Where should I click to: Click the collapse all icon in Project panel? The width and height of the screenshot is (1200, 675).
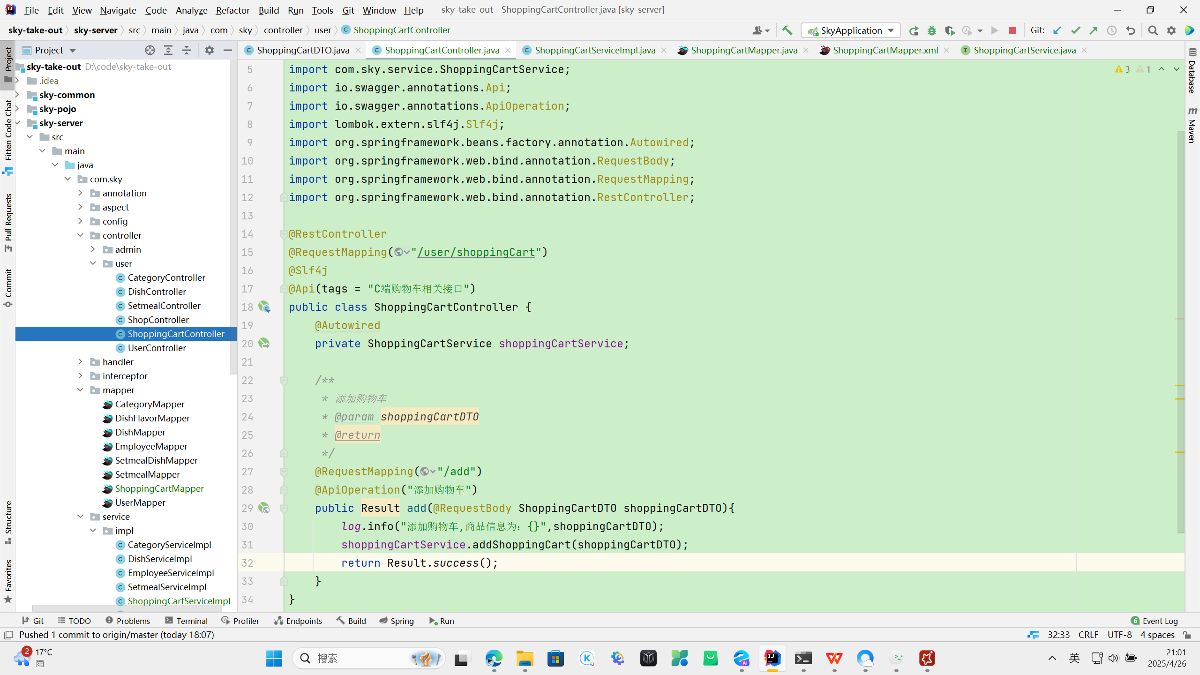pos(187,50)
